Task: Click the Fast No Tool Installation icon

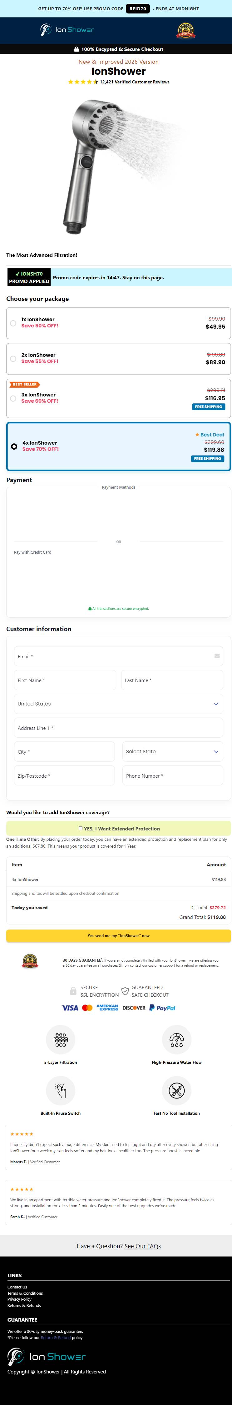Action: [176, 1091]
